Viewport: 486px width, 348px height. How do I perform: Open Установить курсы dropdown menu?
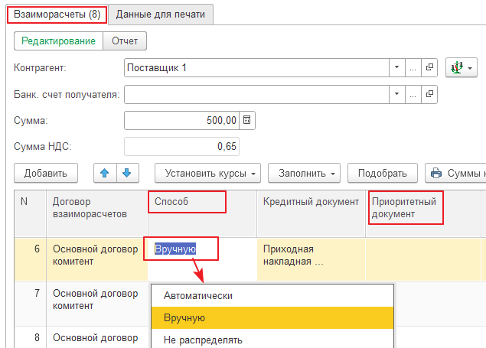(208, 173)
